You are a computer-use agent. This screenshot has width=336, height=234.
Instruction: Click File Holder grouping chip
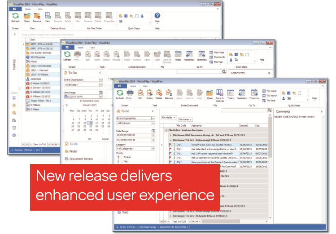[169, 118]
